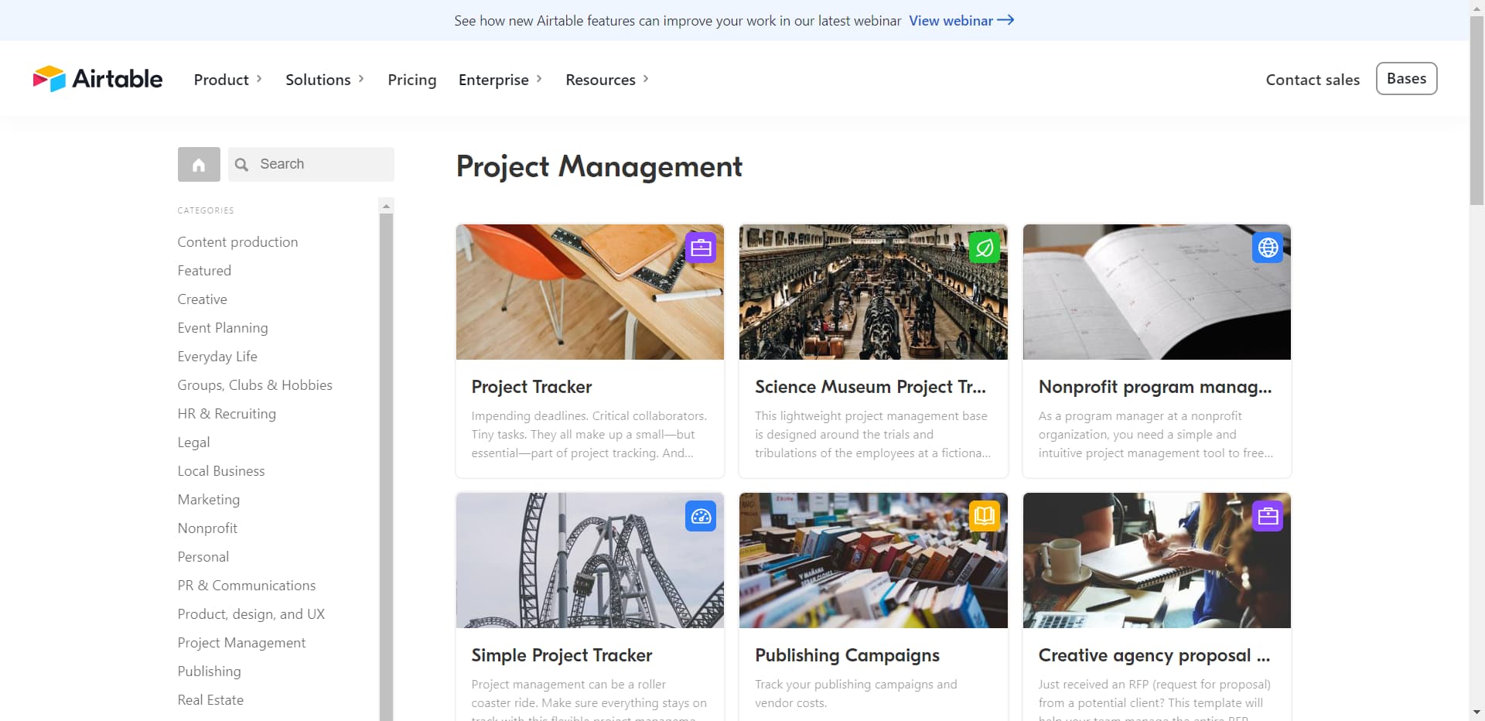Click the gauge badge on Simple Project Tracker
1485x721 pixels.
pyautogui.click(x=700, y=516)
